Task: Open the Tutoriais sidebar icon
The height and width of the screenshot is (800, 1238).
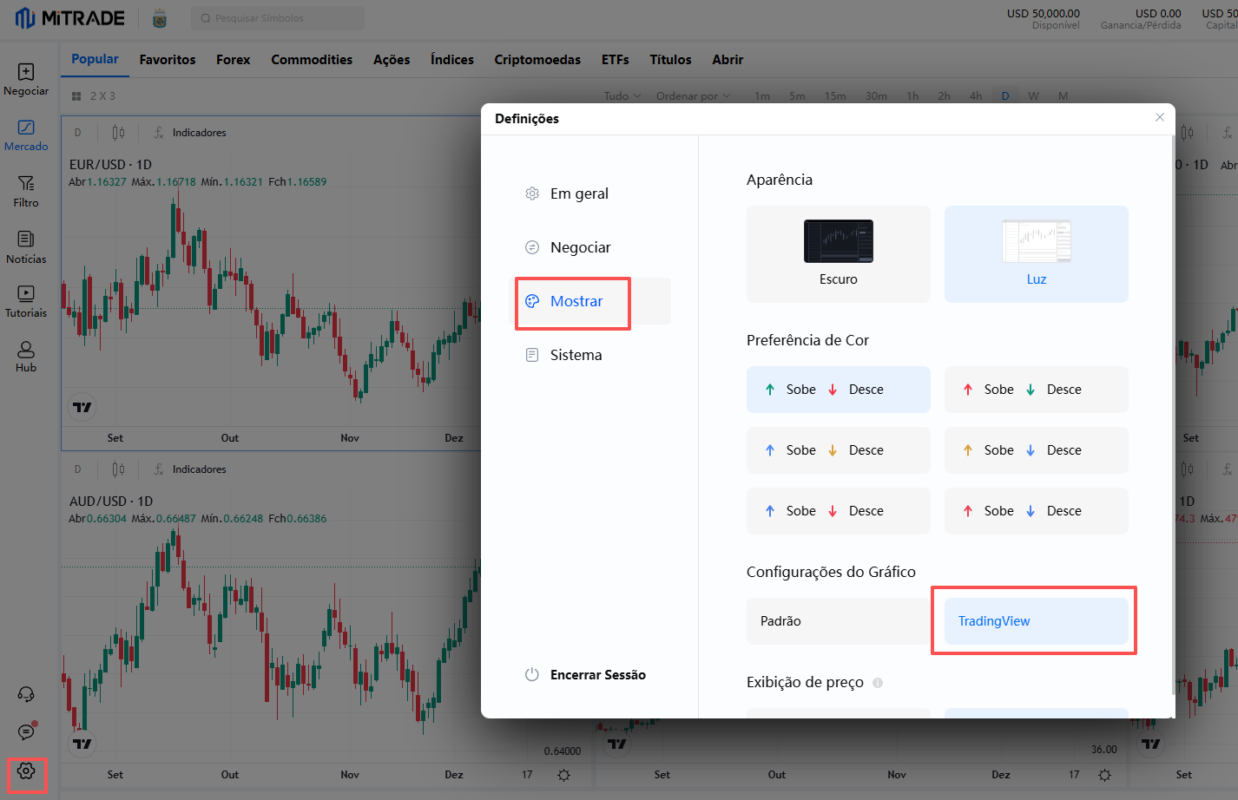Action: click(26, 302)
